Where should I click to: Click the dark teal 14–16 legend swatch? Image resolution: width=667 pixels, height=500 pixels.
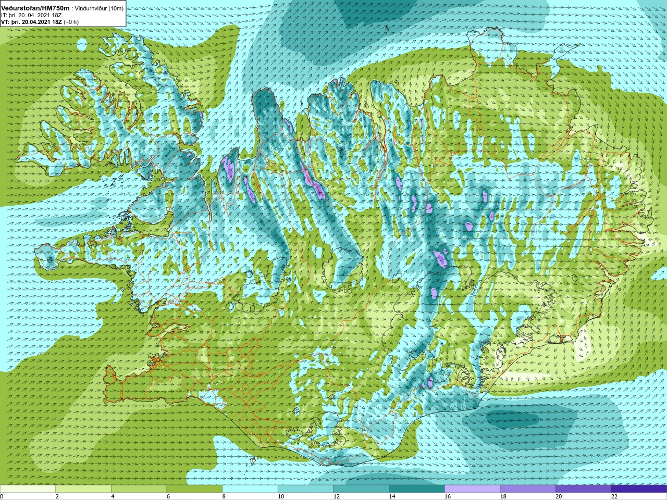click(x=417, y=489)
